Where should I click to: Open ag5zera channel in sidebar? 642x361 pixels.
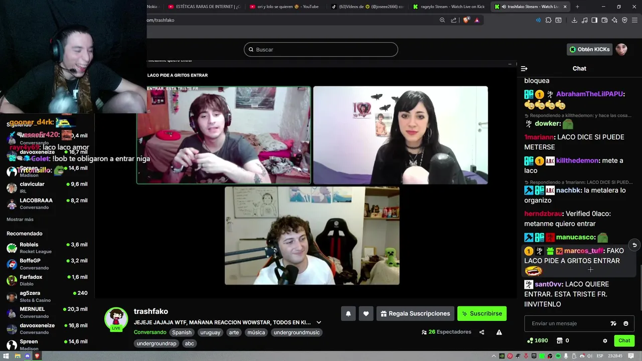tap(47, 296)
